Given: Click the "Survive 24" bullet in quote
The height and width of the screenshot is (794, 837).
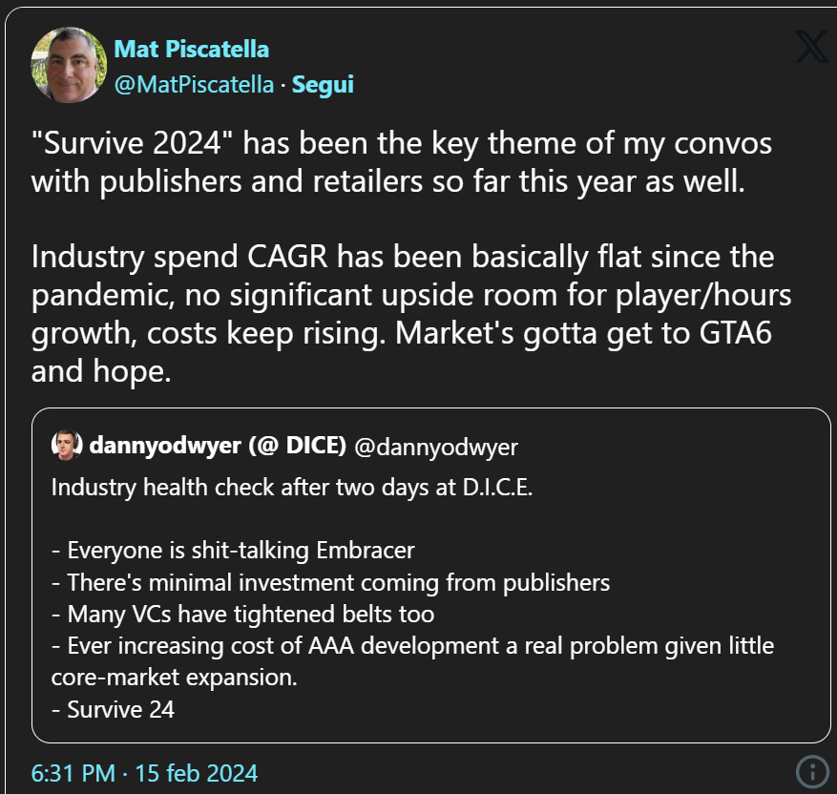Looking at the screenshot, I should point(114,709).
